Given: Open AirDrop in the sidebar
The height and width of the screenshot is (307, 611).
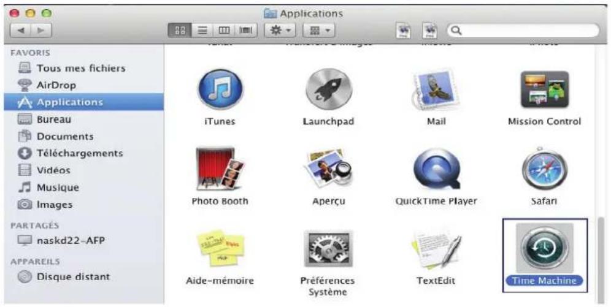Looking at the screenshot, I should [x=84, y=85].
